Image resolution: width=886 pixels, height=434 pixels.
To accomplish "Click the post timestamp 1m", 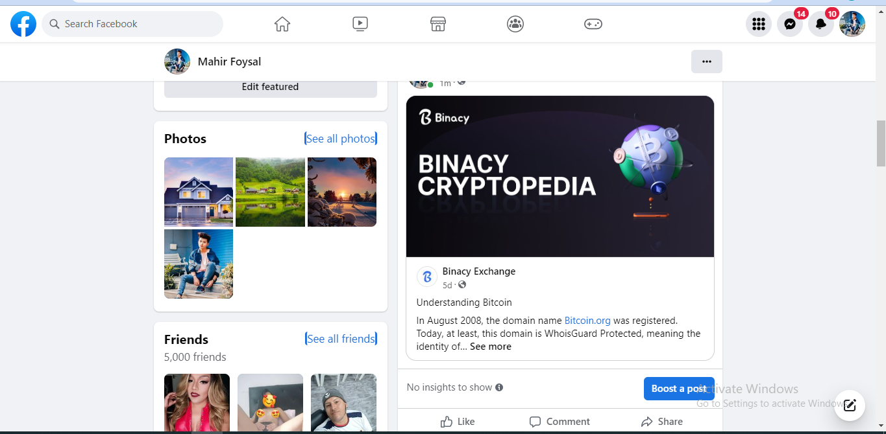I will click(445, 83).
